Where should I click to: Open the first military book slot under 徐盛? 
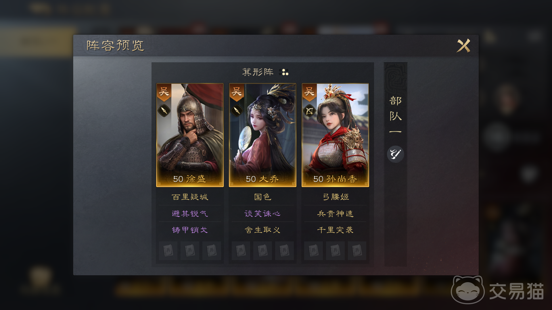tap(168, 251)
